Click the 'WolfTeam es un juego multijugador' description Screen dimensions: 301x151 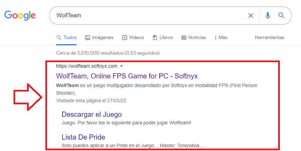pos(157,89)
